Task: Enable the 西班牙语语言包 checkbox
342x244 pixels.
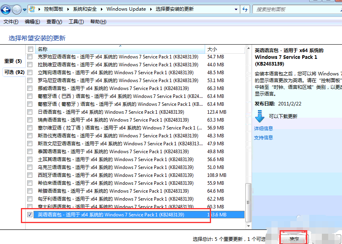Action: (x=30, y=175)
